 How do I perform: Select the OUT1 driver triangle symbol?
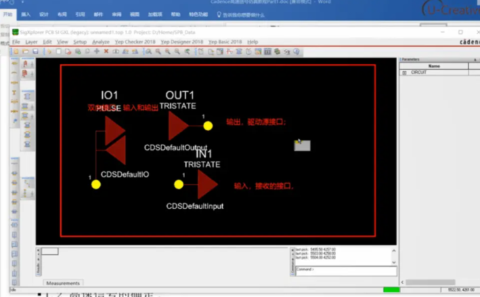tap(178, 125)
